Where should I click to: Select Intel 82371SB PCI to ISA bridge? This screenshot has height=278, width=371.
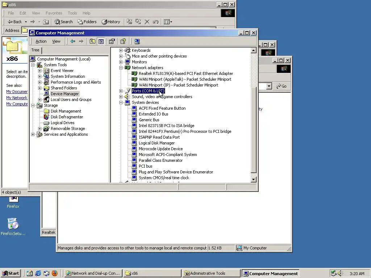pos(166,126)
